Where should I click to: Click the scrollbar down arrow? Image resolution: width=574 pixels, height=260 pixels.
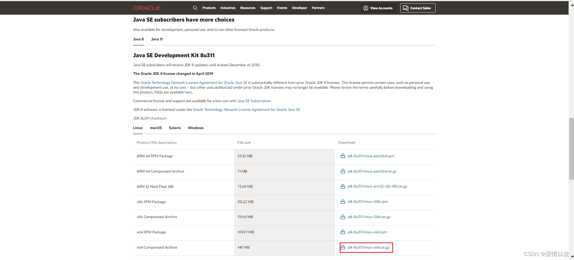pyautogui.click(x=572, y=257)
